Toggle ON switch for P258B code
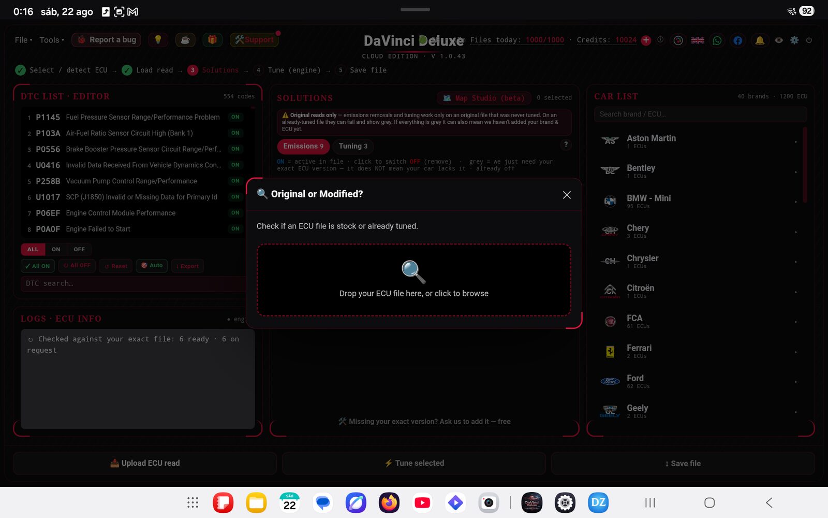Image resolution: width=828 pixels, height=518 pixels. pyautogui.click(x=235, y=181)
